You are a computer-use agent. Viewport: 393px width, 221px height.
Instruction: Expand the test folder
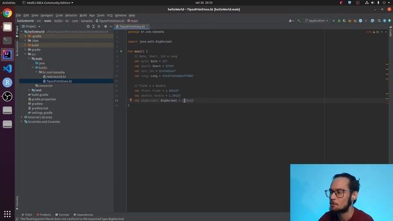[x=29, y=90]
